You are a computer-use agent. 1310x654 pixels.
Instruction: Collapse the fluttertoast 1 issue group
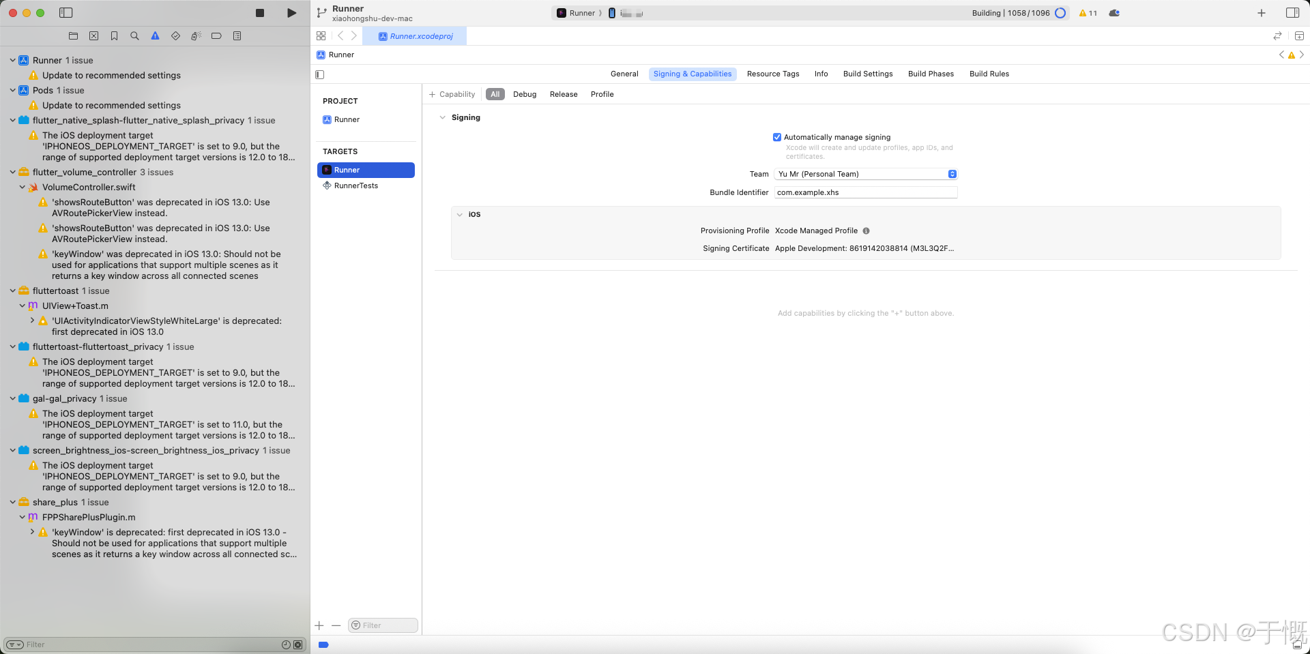click(x=12, y=291)
